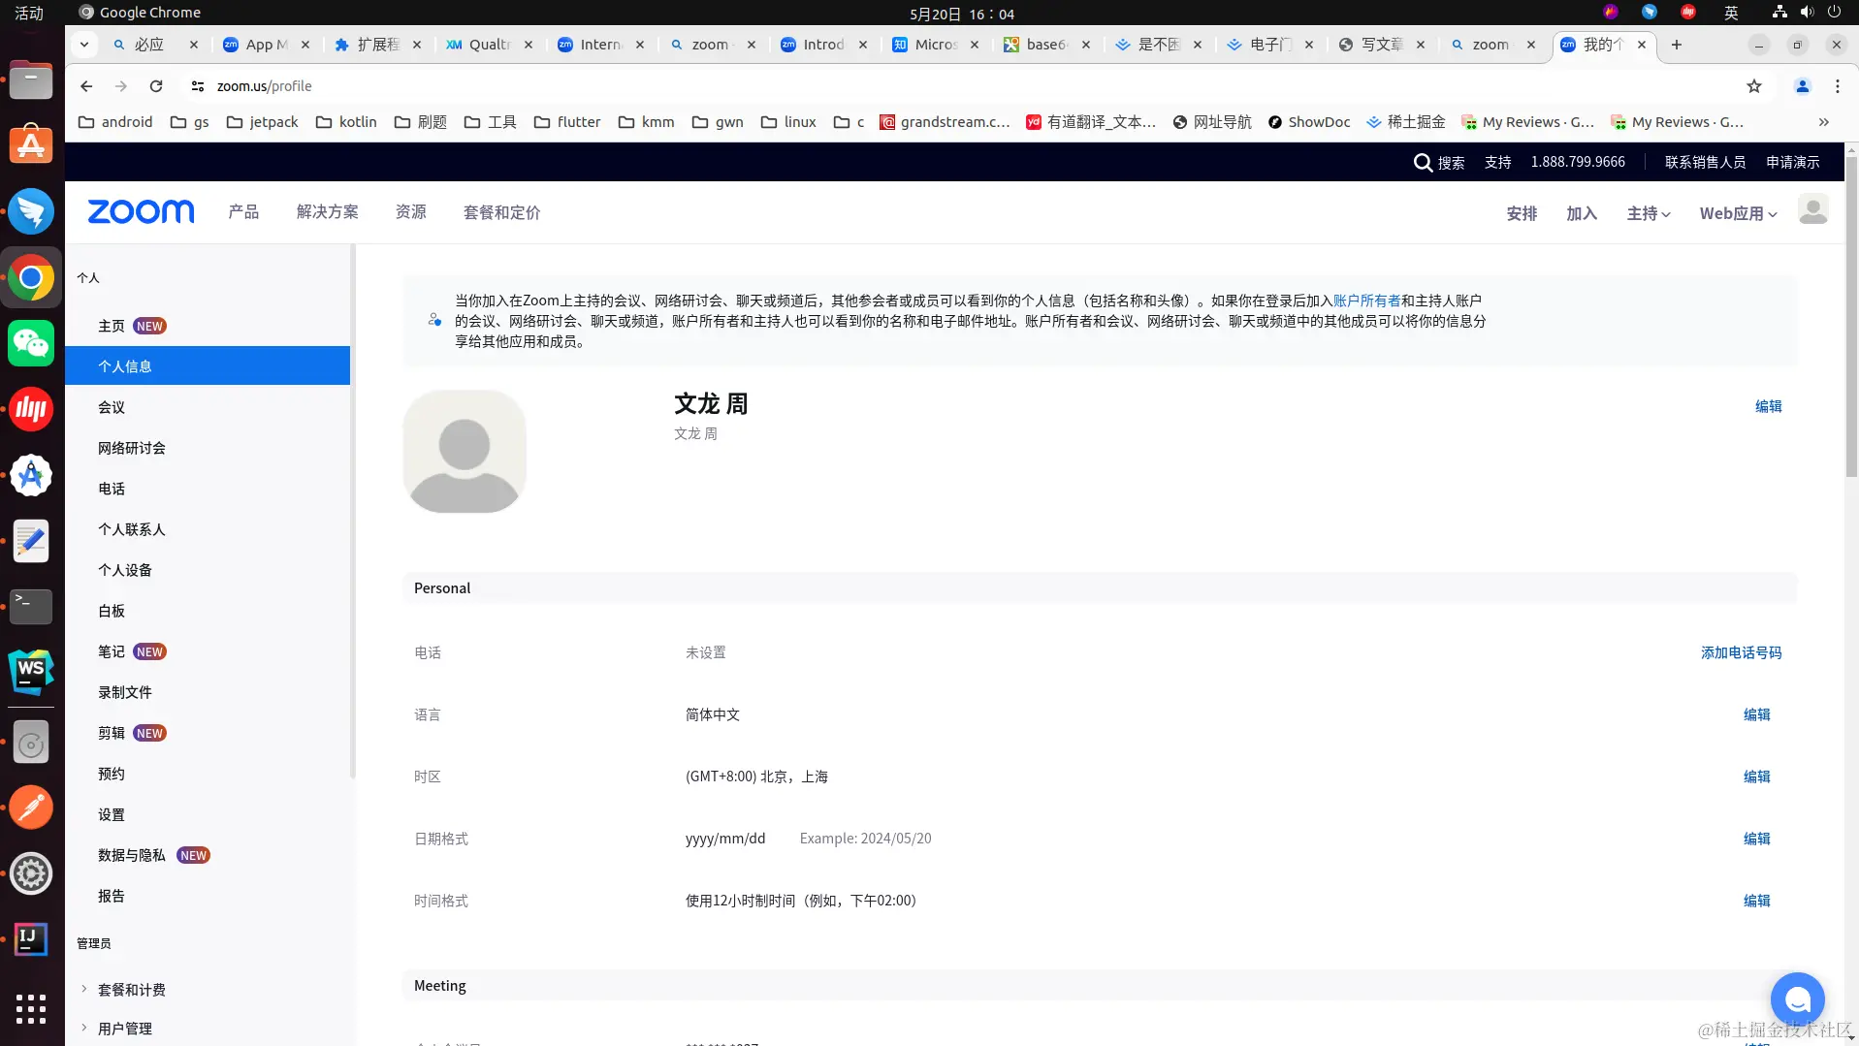Open the kotlin bookmark folder
This screenshot has height=1046, width=1859.
346,122
